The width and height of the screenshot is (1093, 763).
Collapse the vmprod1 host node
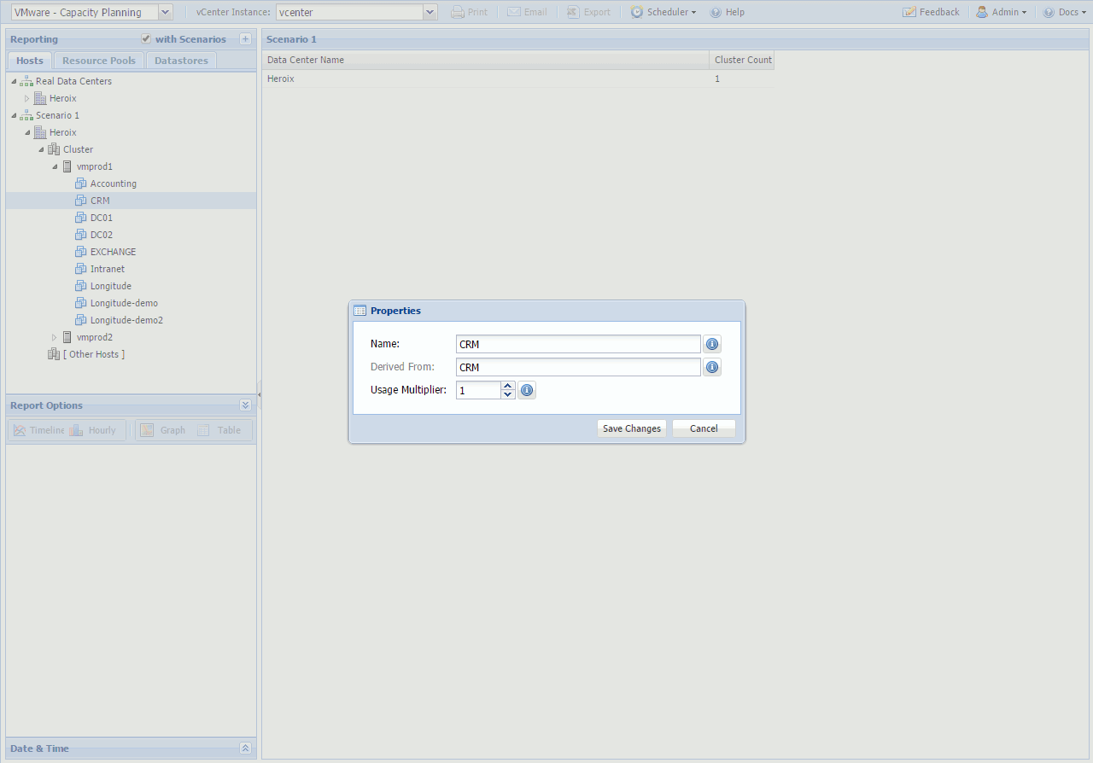pos(54,166)
